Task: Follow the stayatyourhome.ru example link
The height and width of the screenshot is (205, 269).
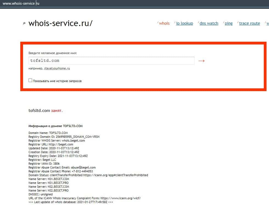Action: pyautogui.click(x=57, y=68)
